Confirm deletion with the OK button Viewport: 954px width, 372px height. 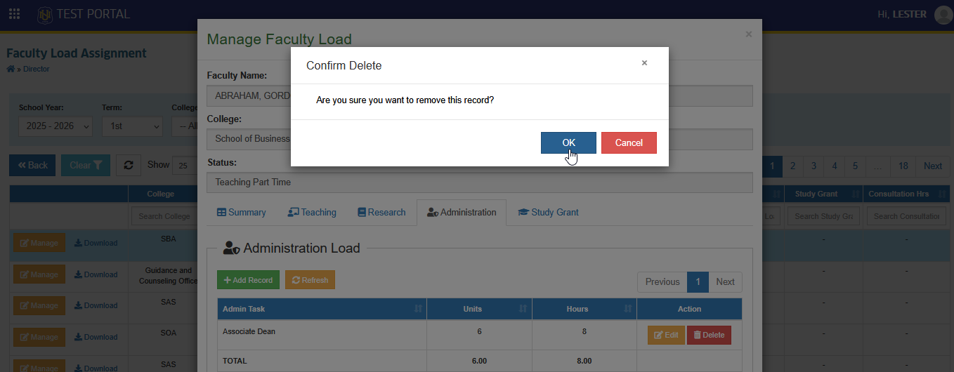(x=568, y=142)
